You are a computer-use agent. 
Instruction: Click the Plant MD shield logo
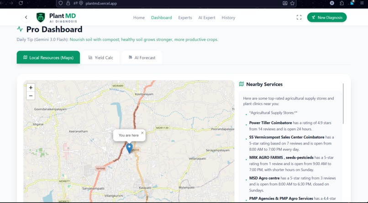tap(41, 17)
